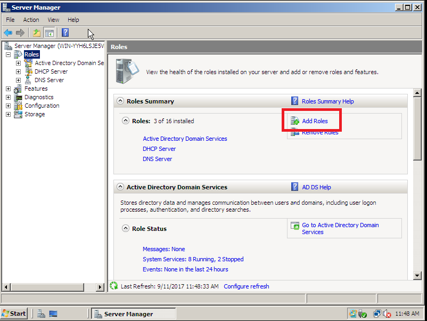Collapse the Roles: 3 of 16 installed subsection
427x321 pixels.
pos(125,121)
